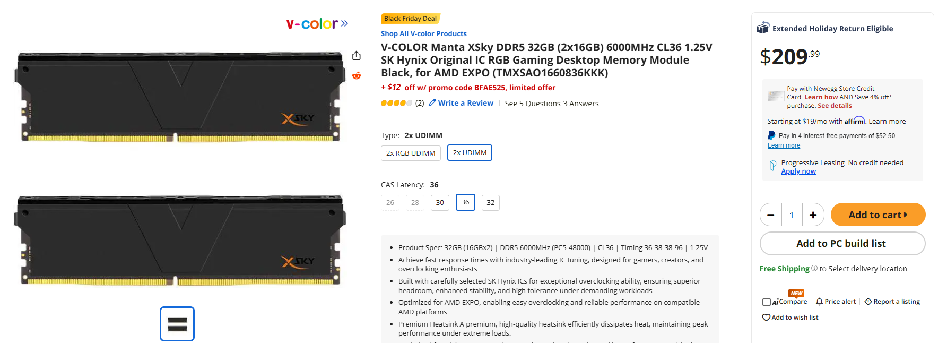Click the Reddit share icon

click(357, 76)
